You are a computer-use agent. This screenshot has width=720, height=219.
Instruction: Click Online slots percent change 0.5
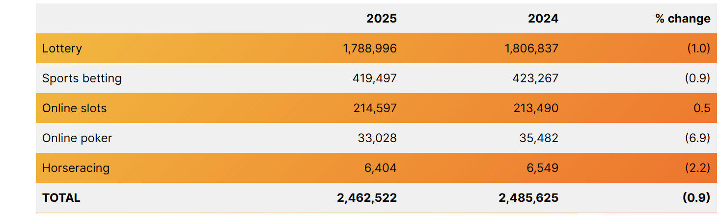pyautogui.click(x=702, y=108)
